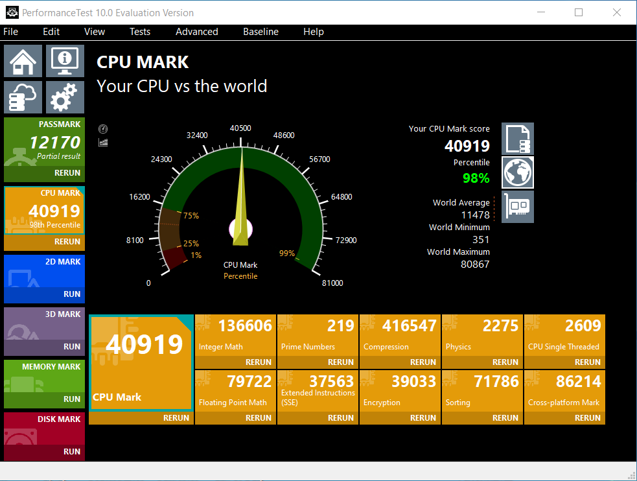Select the Prime Numbers 219 result tile
The height and width of the screenshot is (481, 637).
(x=318, y=335)
